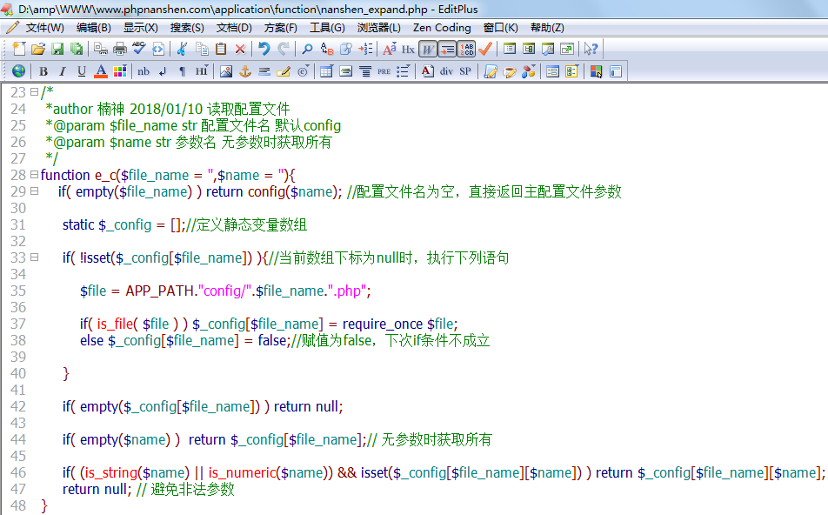The height and width of the screenshot is (515, 828).
Task: Insert bold tag with the B icon
Action: pyautogui.click(x=43, y=71)
